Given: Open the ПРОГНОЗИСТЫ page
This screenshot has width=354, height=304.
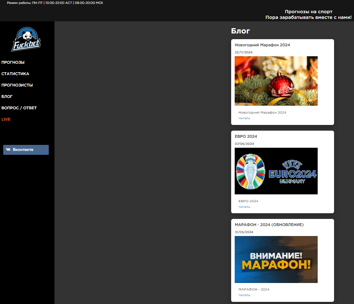Looking at the screenshot, I should (17, 85).
